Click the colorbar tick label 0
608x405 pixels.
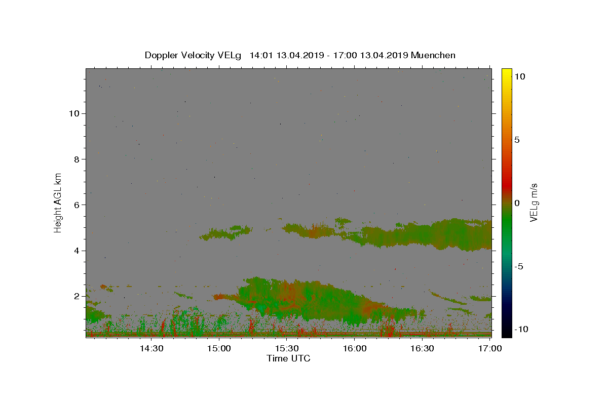pos(517,203)
